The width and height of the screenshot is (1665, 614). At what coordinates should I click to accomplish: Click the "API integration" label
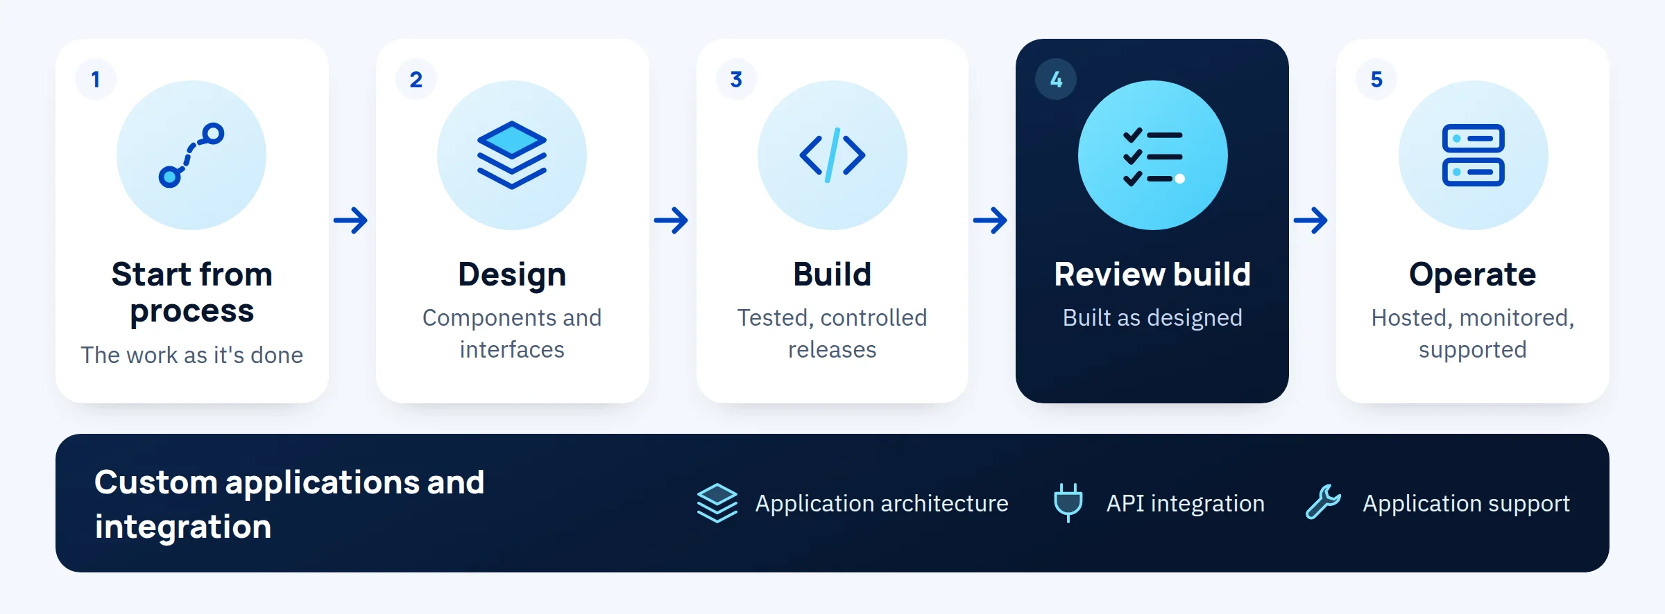(1186, 503)
